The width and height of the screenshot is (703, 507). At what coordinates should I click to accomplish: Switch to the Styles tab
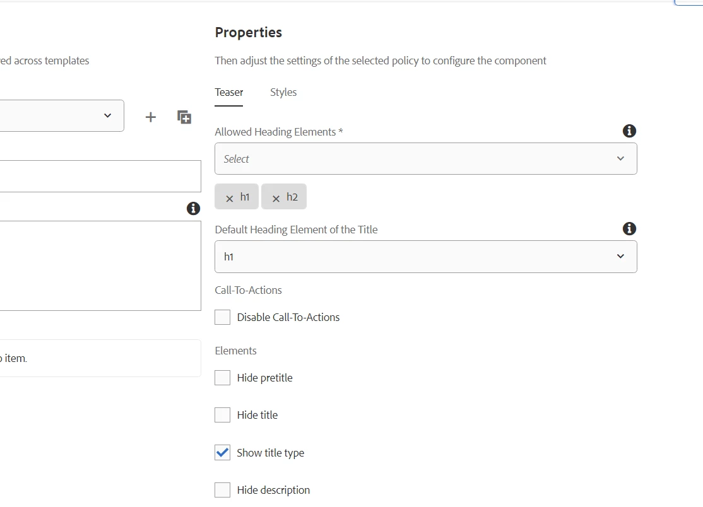coord(283,92)
